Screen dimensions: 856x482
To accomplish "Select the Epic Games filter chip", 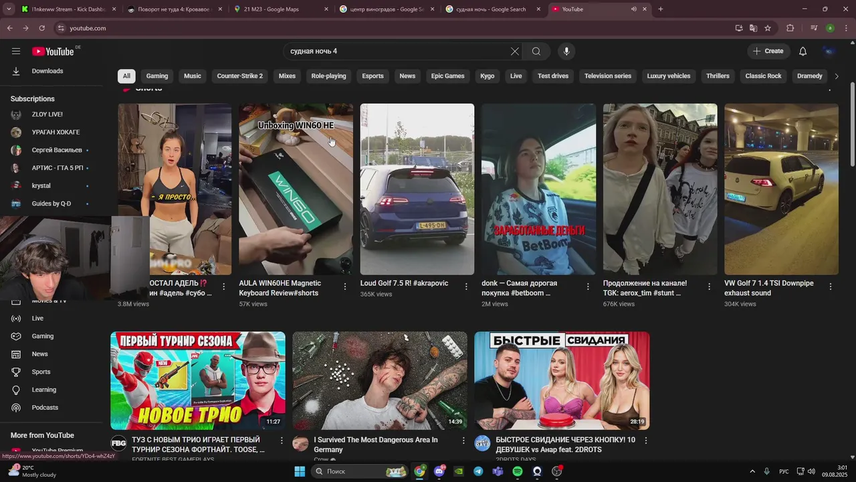I will 447,76.
